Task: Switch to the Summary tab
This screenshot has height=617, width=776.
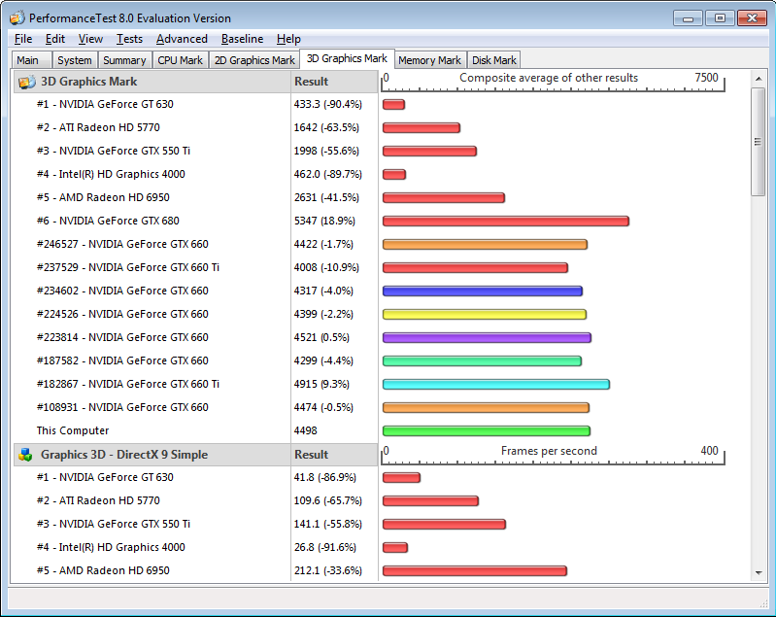Action: (x=124, y=60)
